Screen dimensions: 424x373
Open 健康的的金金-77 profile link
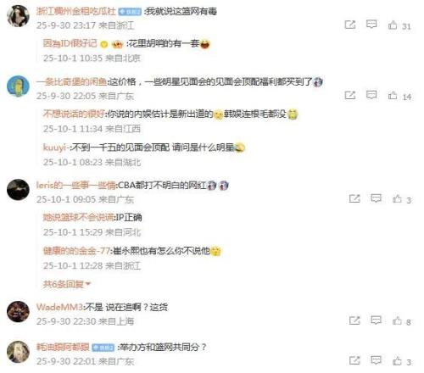click(76, 251)
